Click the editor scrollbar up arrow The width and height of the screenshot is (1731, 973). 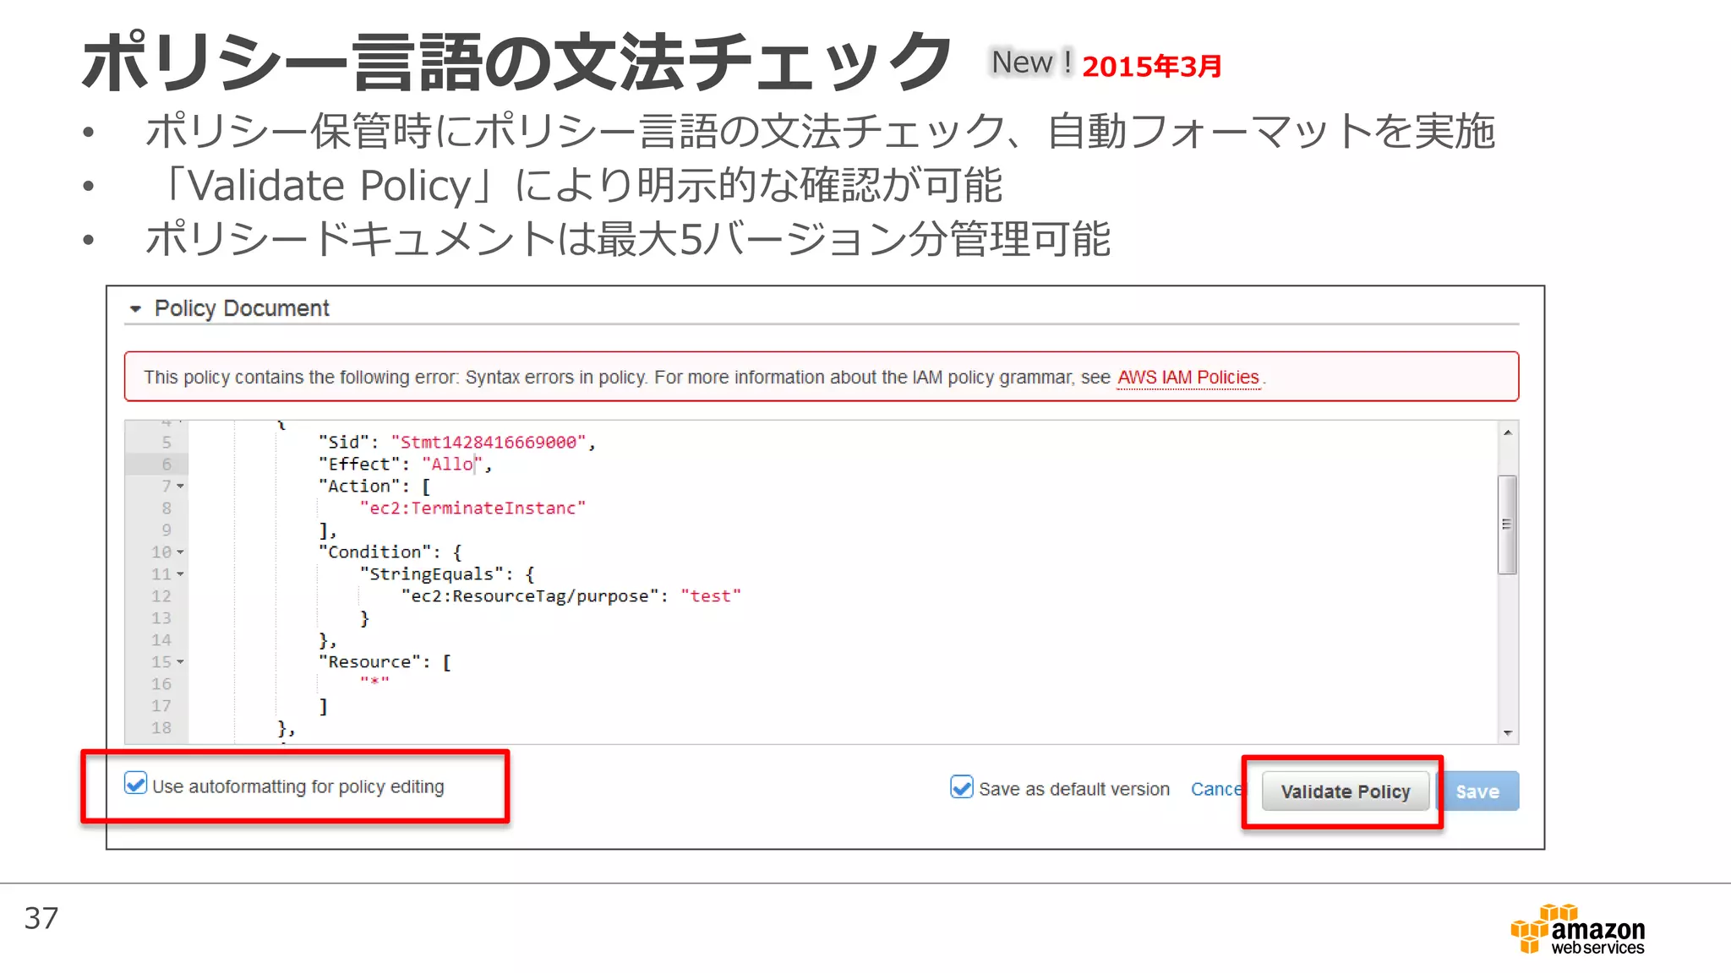[x=1507, y=432]
